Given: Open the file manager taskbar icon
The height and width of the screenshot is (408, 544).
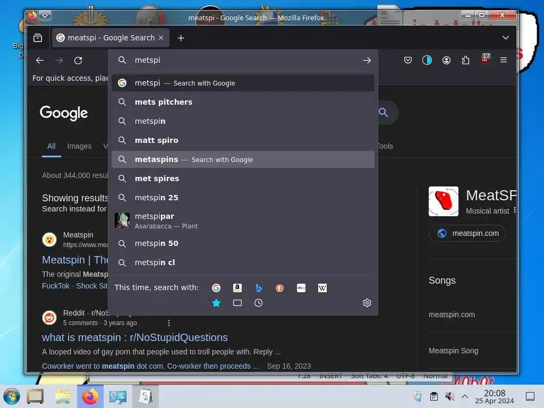Looking at the screenshot, I should point(63,396).
